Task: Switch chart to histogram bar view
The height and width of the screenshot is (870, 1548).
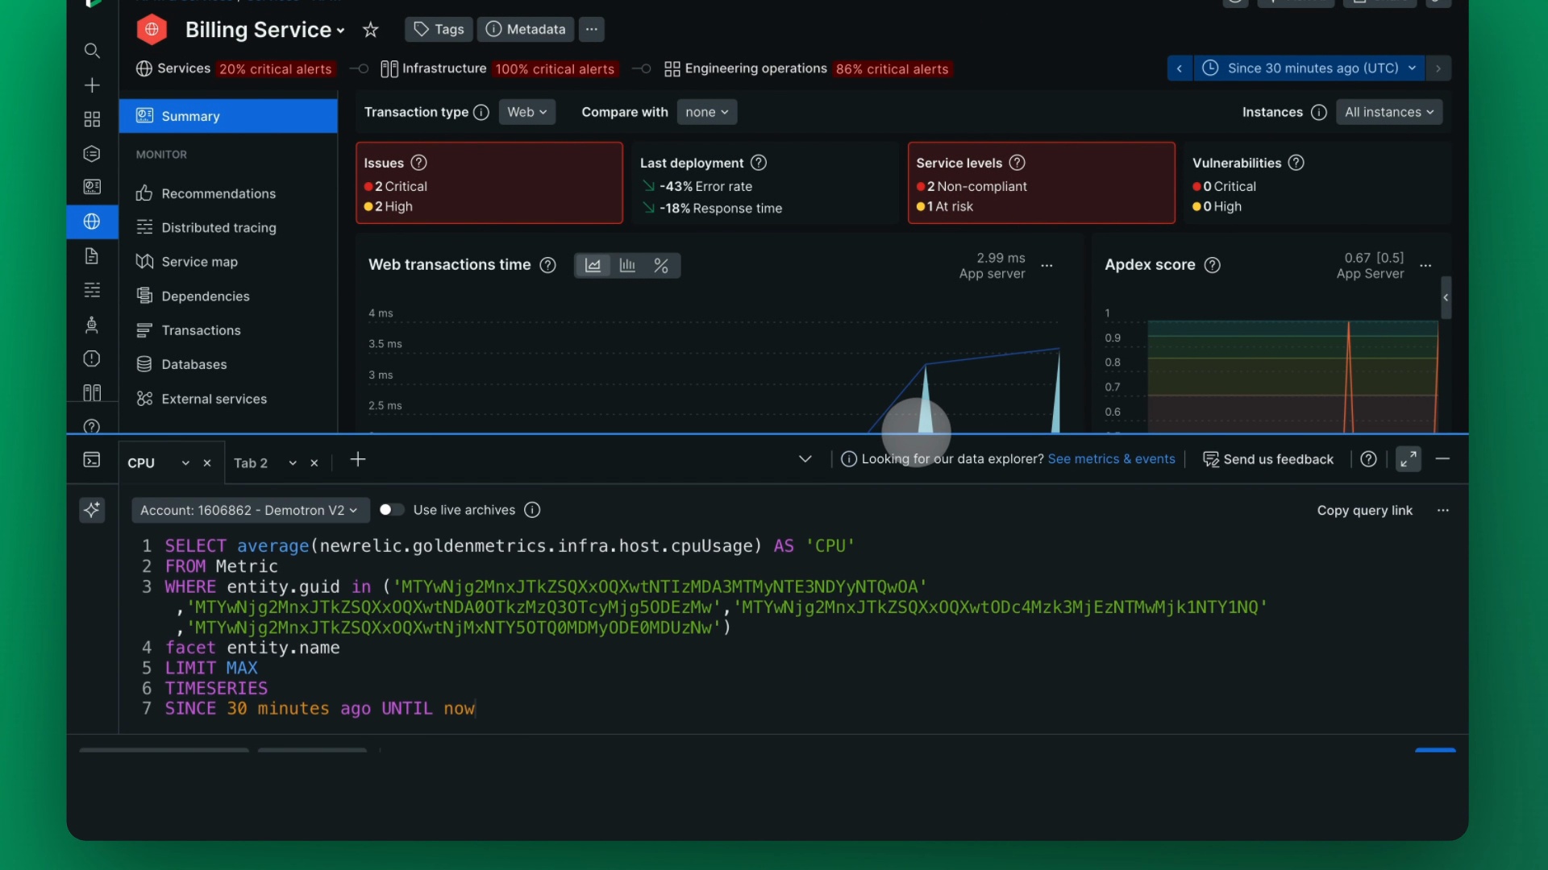Action: [x=627, y=265]
